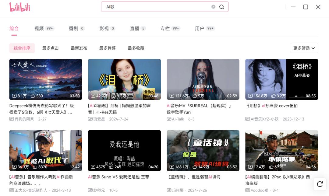Viewport: 329px width, 196px height.
Task: Maximize the bilibili window
Action: pyautogui.click(x=306, y=7)
